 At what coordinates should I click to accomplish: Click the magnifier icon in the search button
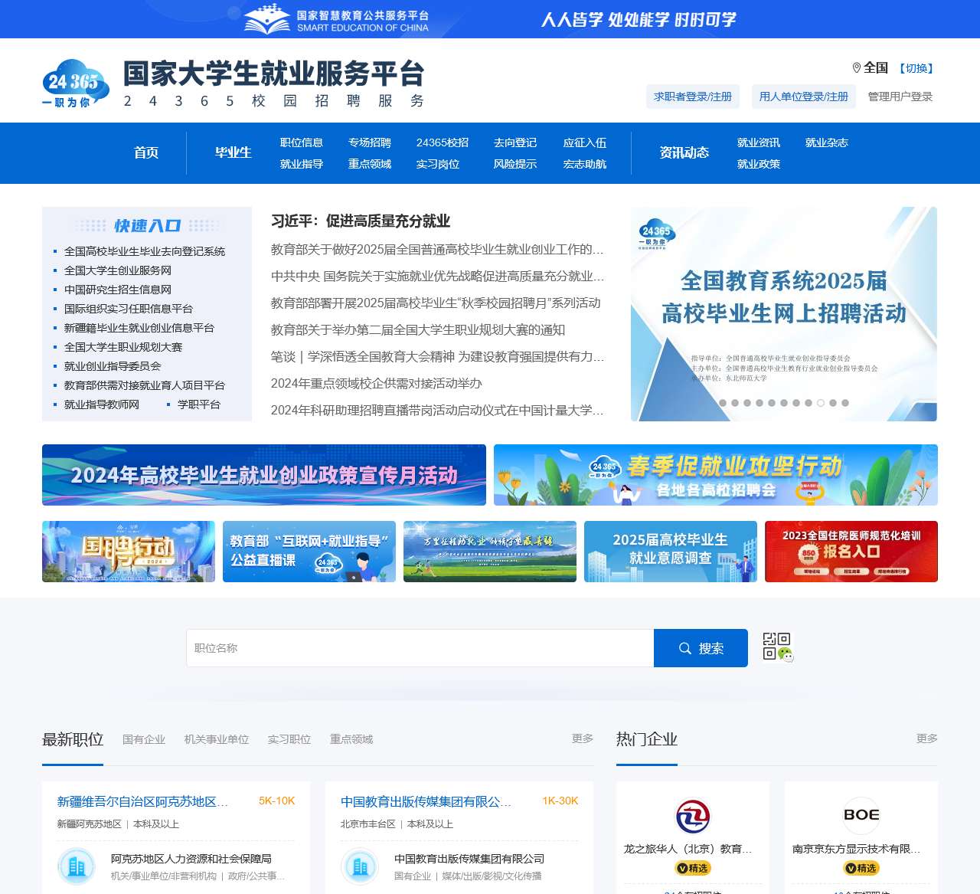(x=685, y=649)
